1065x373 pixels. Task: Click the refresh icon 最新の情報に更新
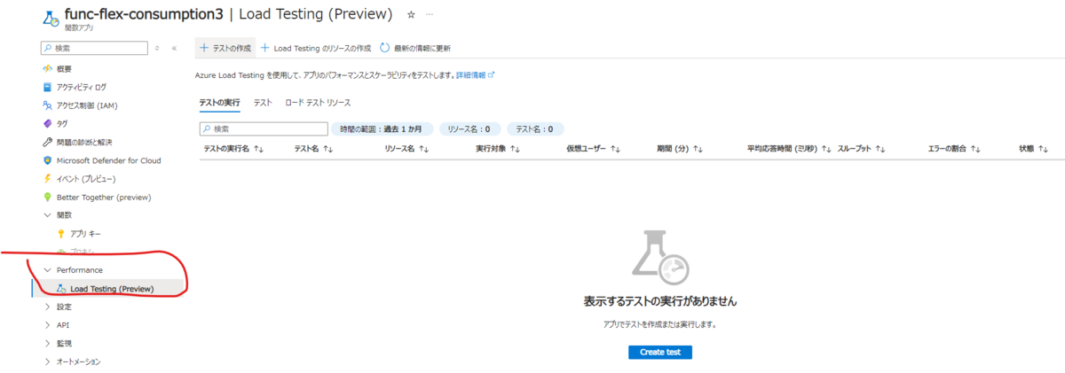384,48
